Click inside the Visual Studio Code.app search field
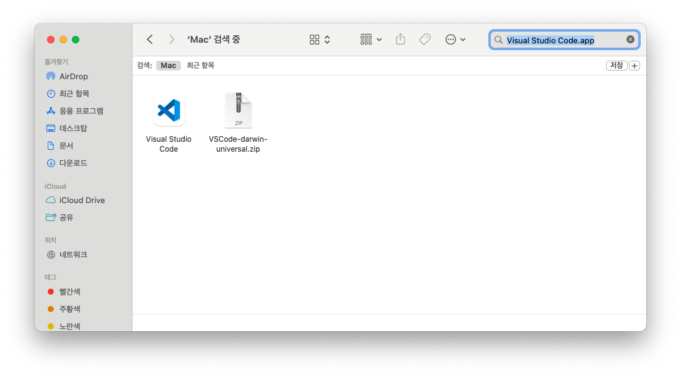The image size is (681, 377). (564, 40)
